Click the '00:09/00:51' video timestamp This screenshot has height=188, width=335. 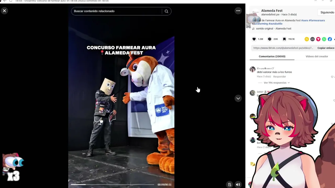[164, 185]
